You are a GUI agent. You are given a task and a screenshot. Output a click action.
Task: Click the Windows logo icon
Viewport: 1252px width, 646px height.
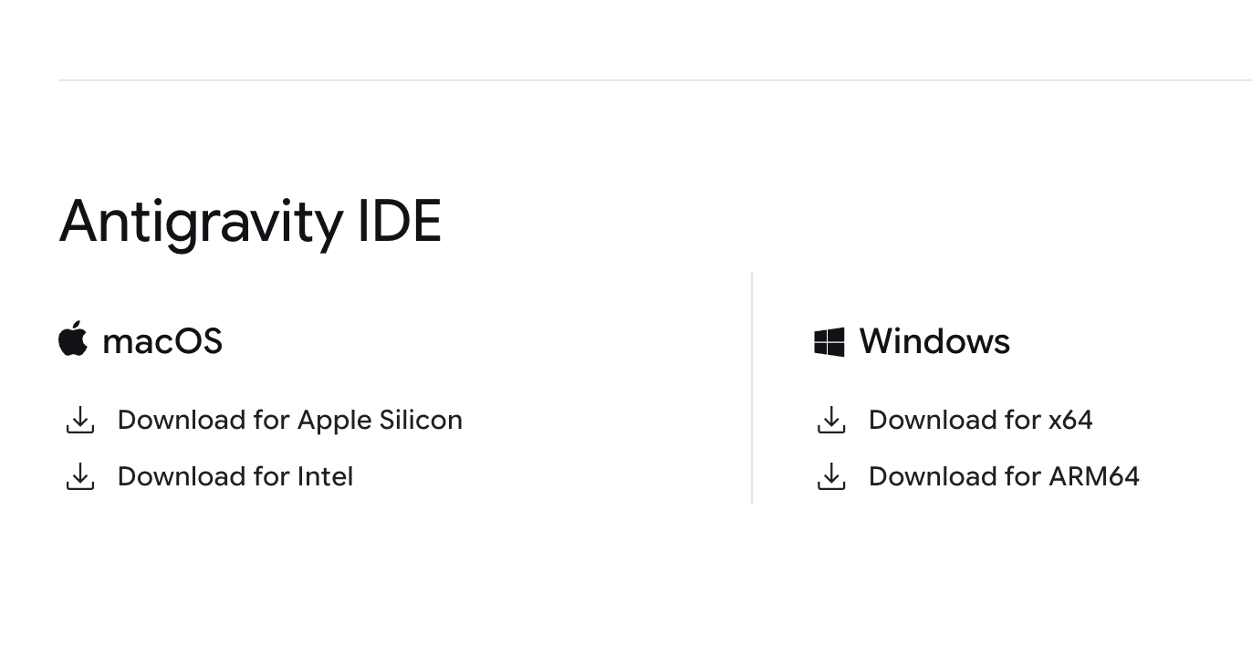[829, 342]
